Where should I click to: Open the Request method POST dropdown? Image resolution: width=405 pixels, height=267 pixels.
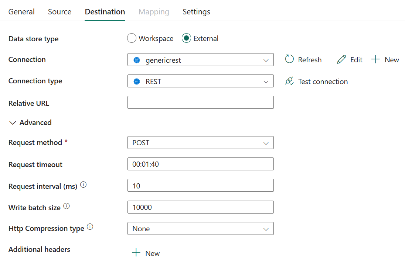tap(200, 143)
